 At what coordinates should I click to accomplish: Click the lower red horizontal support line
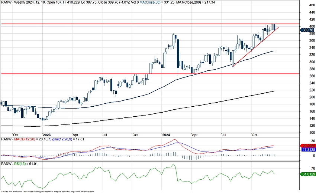pyautogui.click(x=150, y=74)
